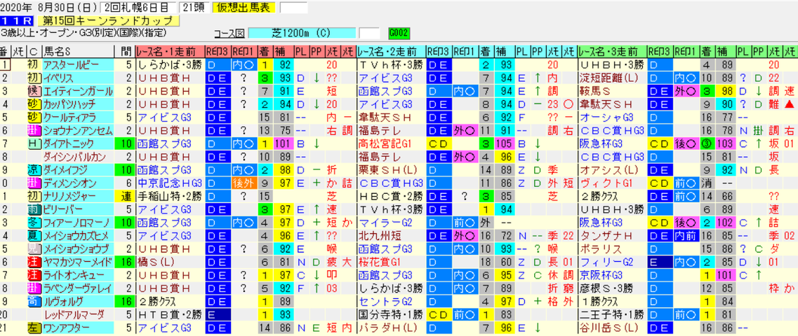Click the 番 column header
The height and width of the screenshot is (336, 798).
(x=5, y=51)
